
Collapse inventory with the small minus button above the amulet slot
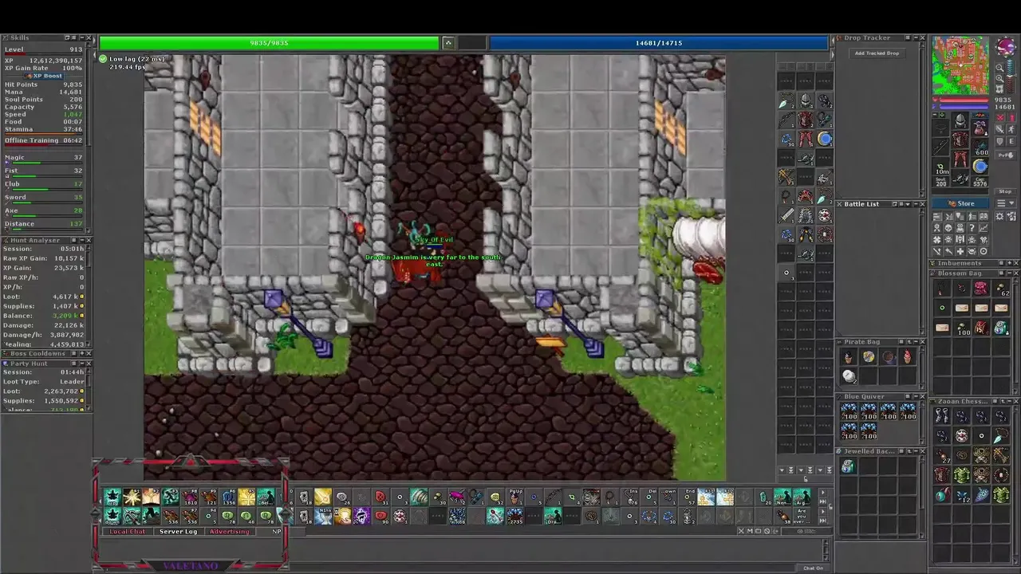point(935,114)
